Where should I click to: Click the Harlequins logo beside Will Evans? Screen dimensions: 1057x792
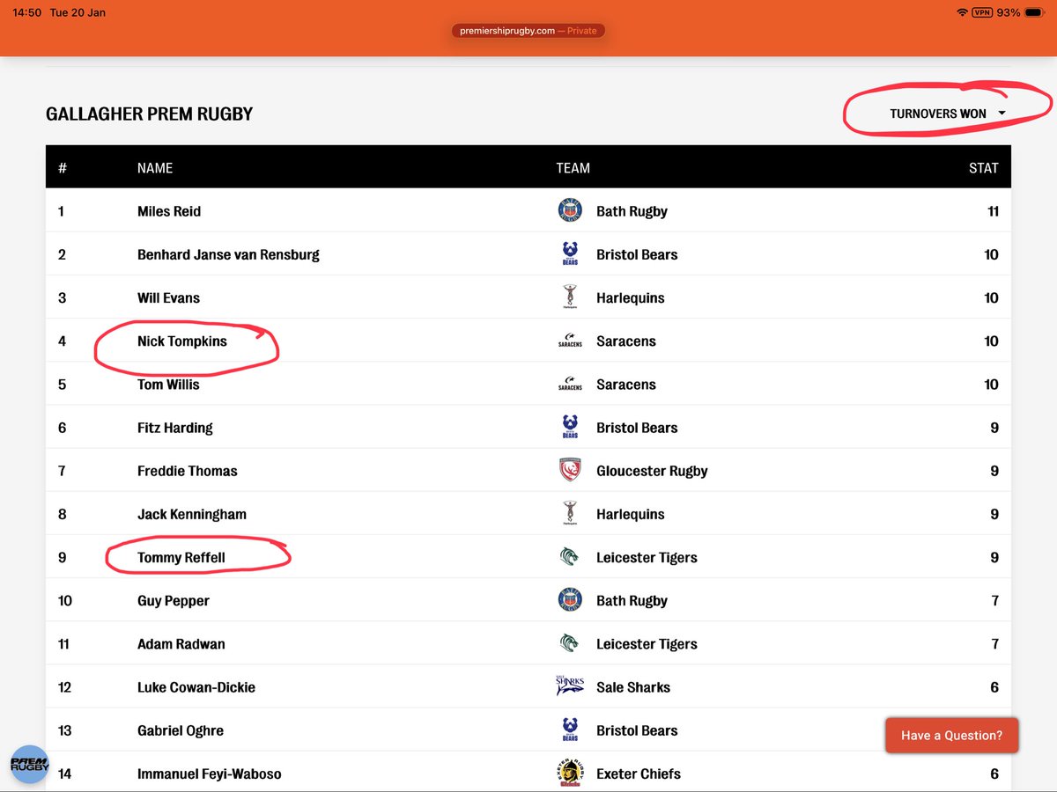(570, 297)
